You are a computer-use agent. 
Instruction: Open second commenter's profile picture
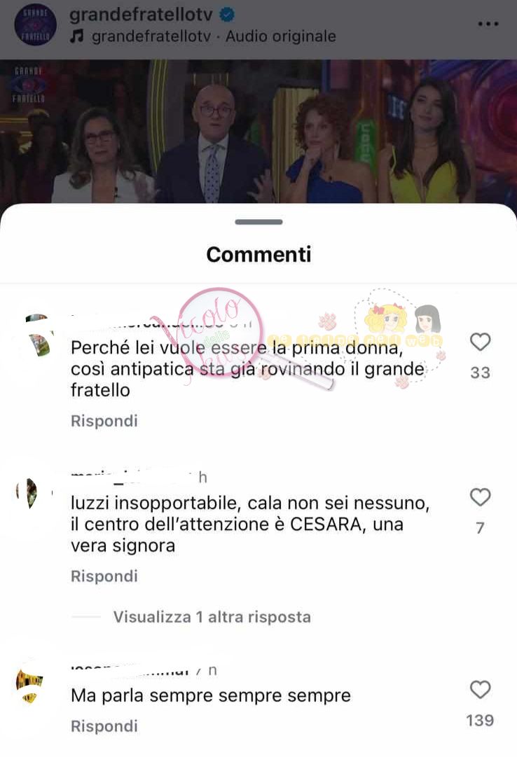point(30,492)
